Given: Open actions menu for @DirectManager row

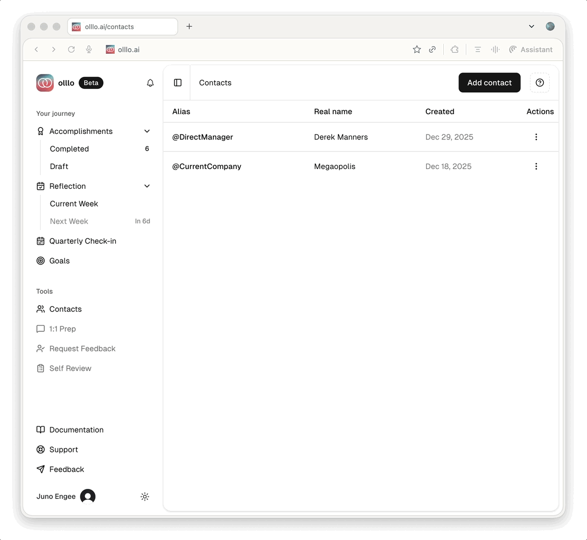Looking at the screenshot, I should tap(536, 137).
